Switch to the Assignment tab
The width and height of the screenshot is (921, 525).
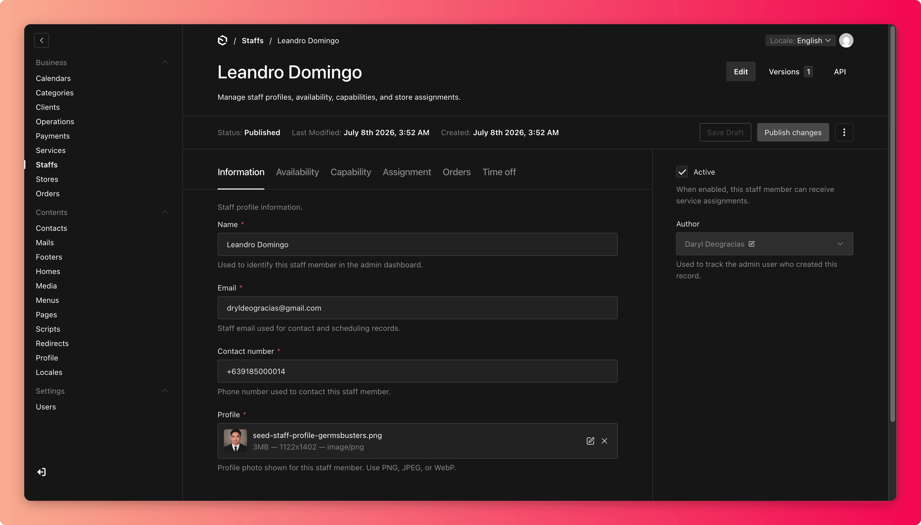click(x=407, y=172)
